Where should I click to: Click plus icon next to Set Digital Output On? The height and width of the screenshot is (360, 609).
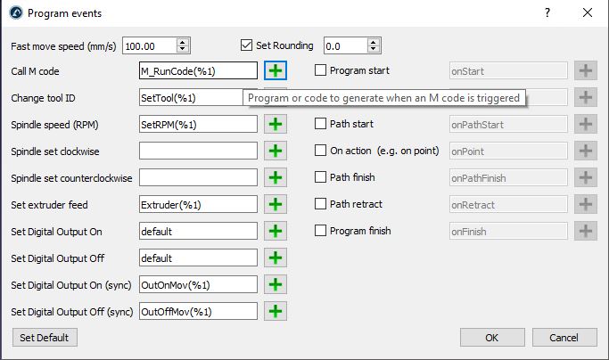276,231
